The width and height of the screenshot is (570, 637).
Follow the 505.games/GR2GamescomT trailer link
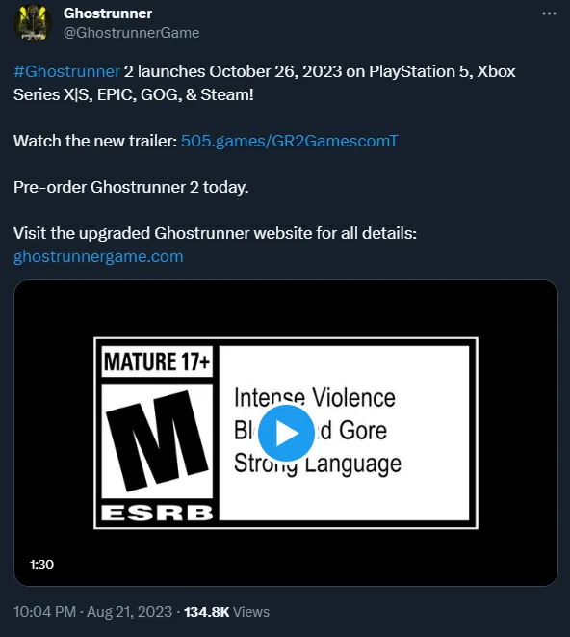coord(290,141)
